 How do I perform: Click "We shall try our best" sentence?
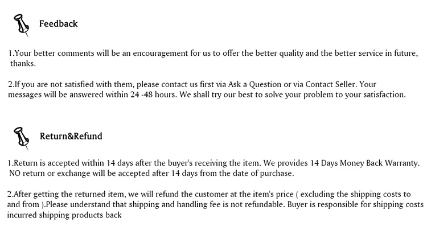pyautogui.click(x=293, y=94)
